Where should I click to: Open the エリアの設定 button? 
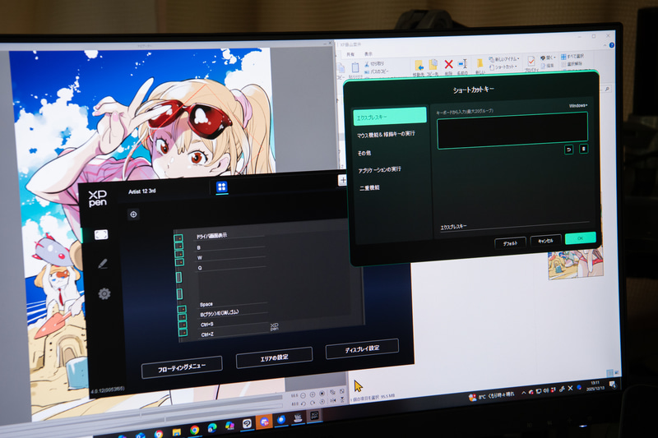click(x=274, y=357)
